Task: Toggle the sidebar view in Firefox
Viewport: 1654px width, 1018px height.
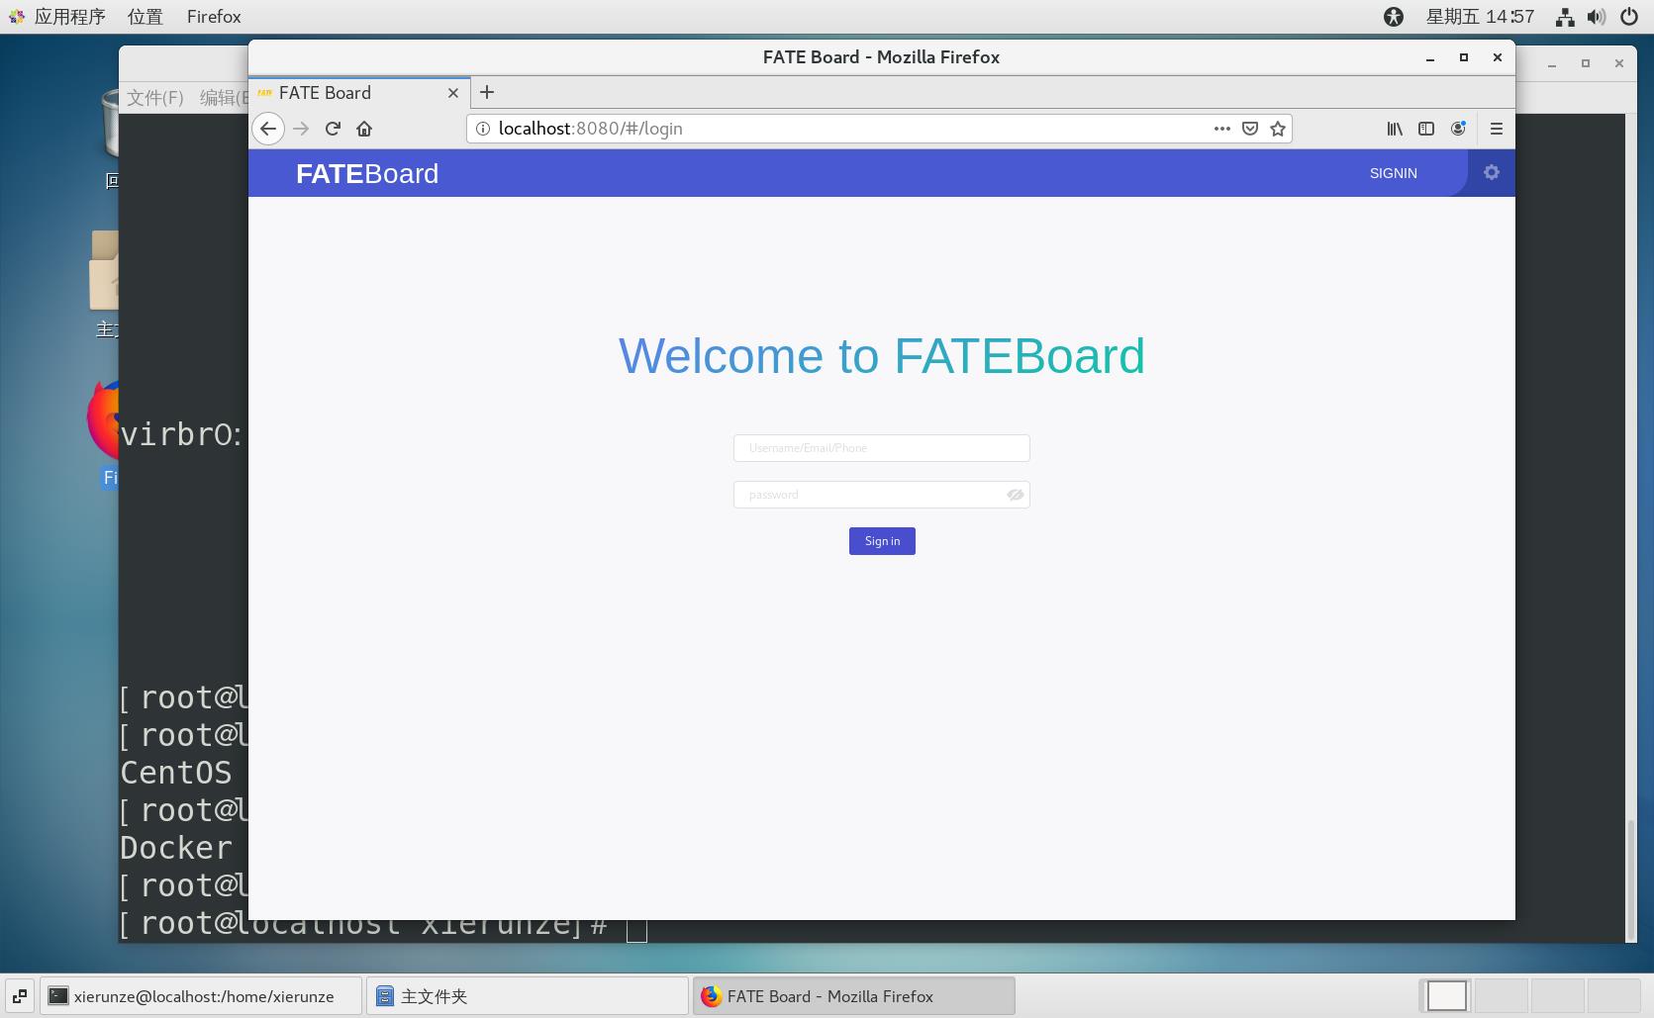Action: [1425, 129]
